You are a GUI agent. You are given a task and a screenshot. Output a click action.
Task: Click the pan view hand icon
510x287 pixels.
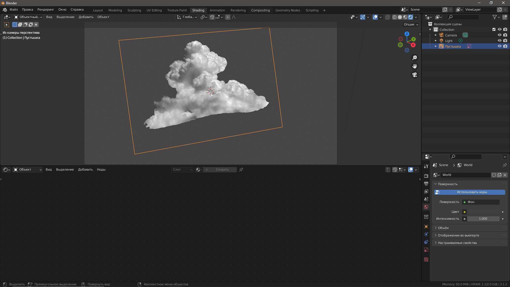click(x=414, y=66)
